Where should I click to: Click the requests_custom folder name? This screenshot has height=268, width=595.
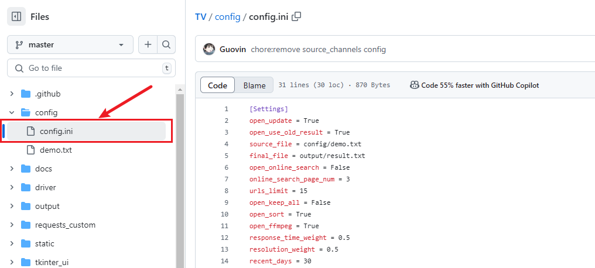point(65,225)
